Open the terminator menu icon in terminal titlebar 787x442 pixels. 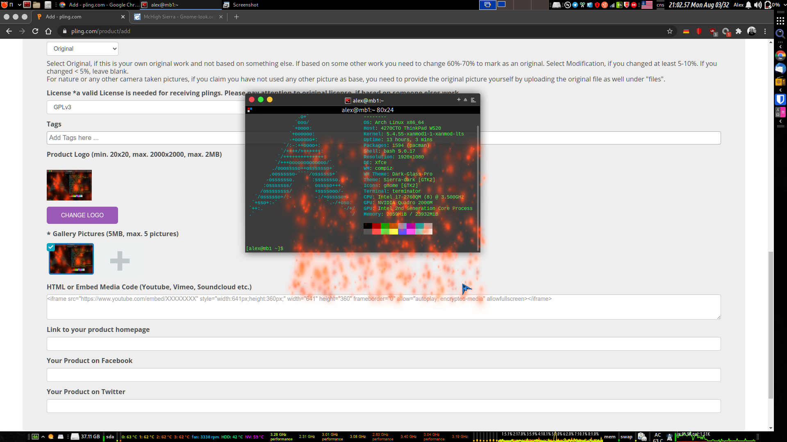click(x=473, y=100)
